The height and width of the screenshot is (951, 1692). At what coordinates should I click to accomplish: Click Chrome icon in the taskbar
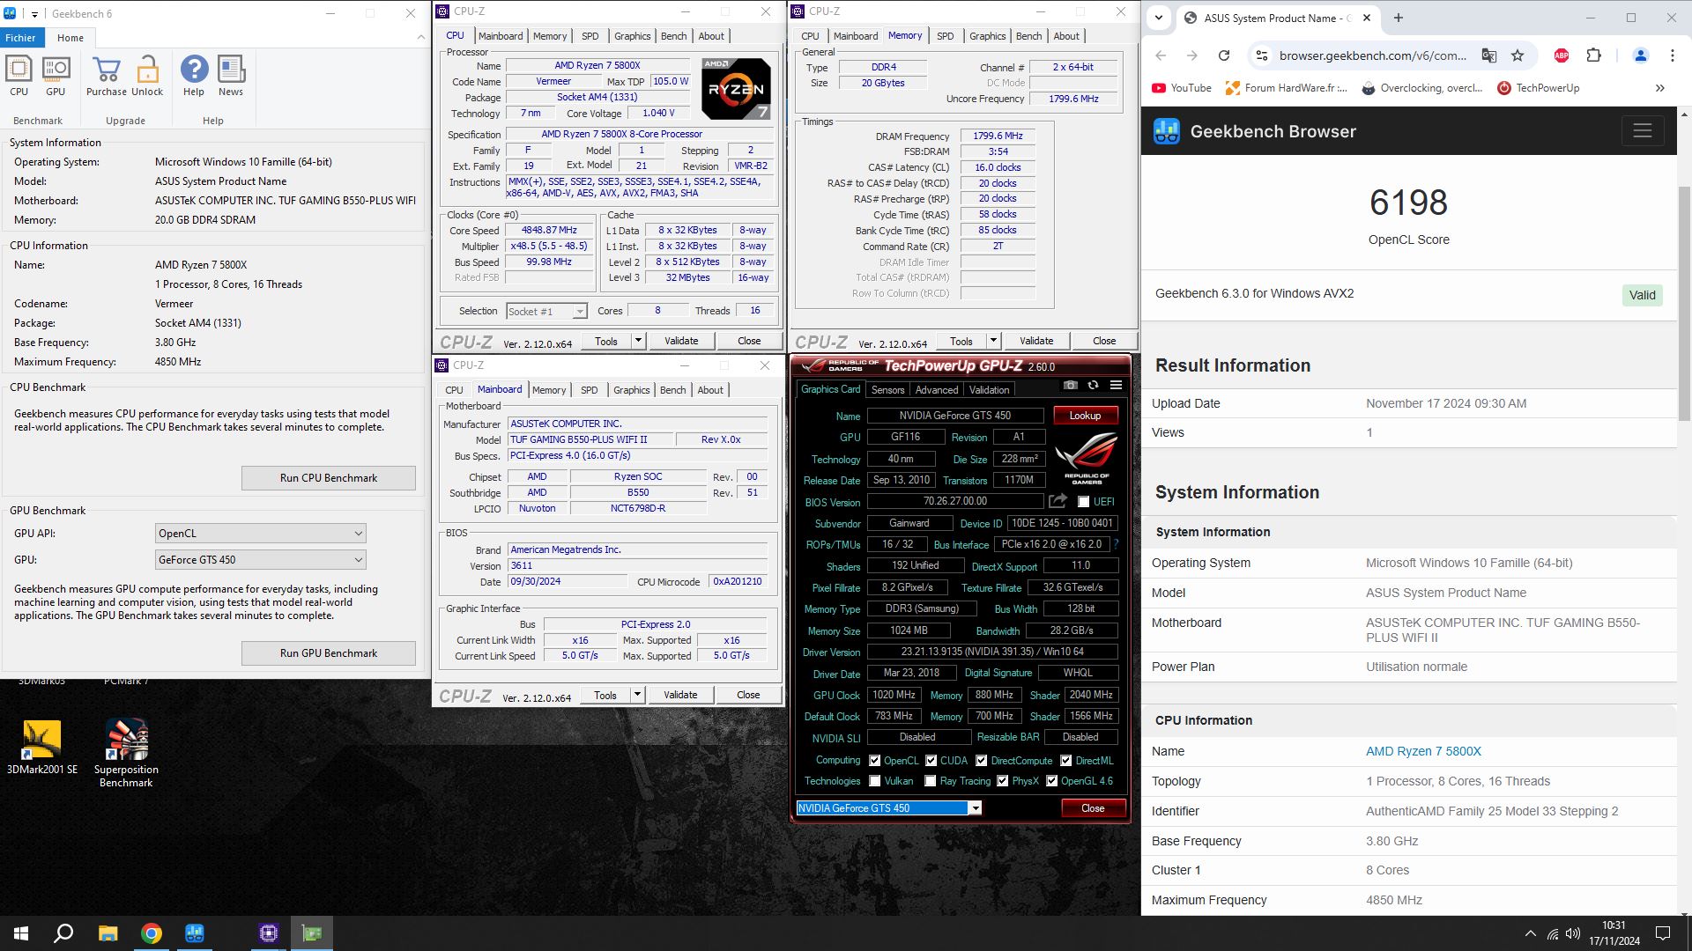pos(152,933)
